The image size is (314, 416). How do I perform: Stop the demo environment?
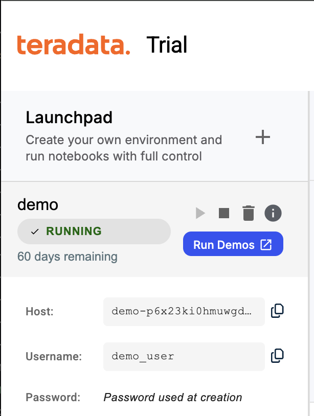224,213
